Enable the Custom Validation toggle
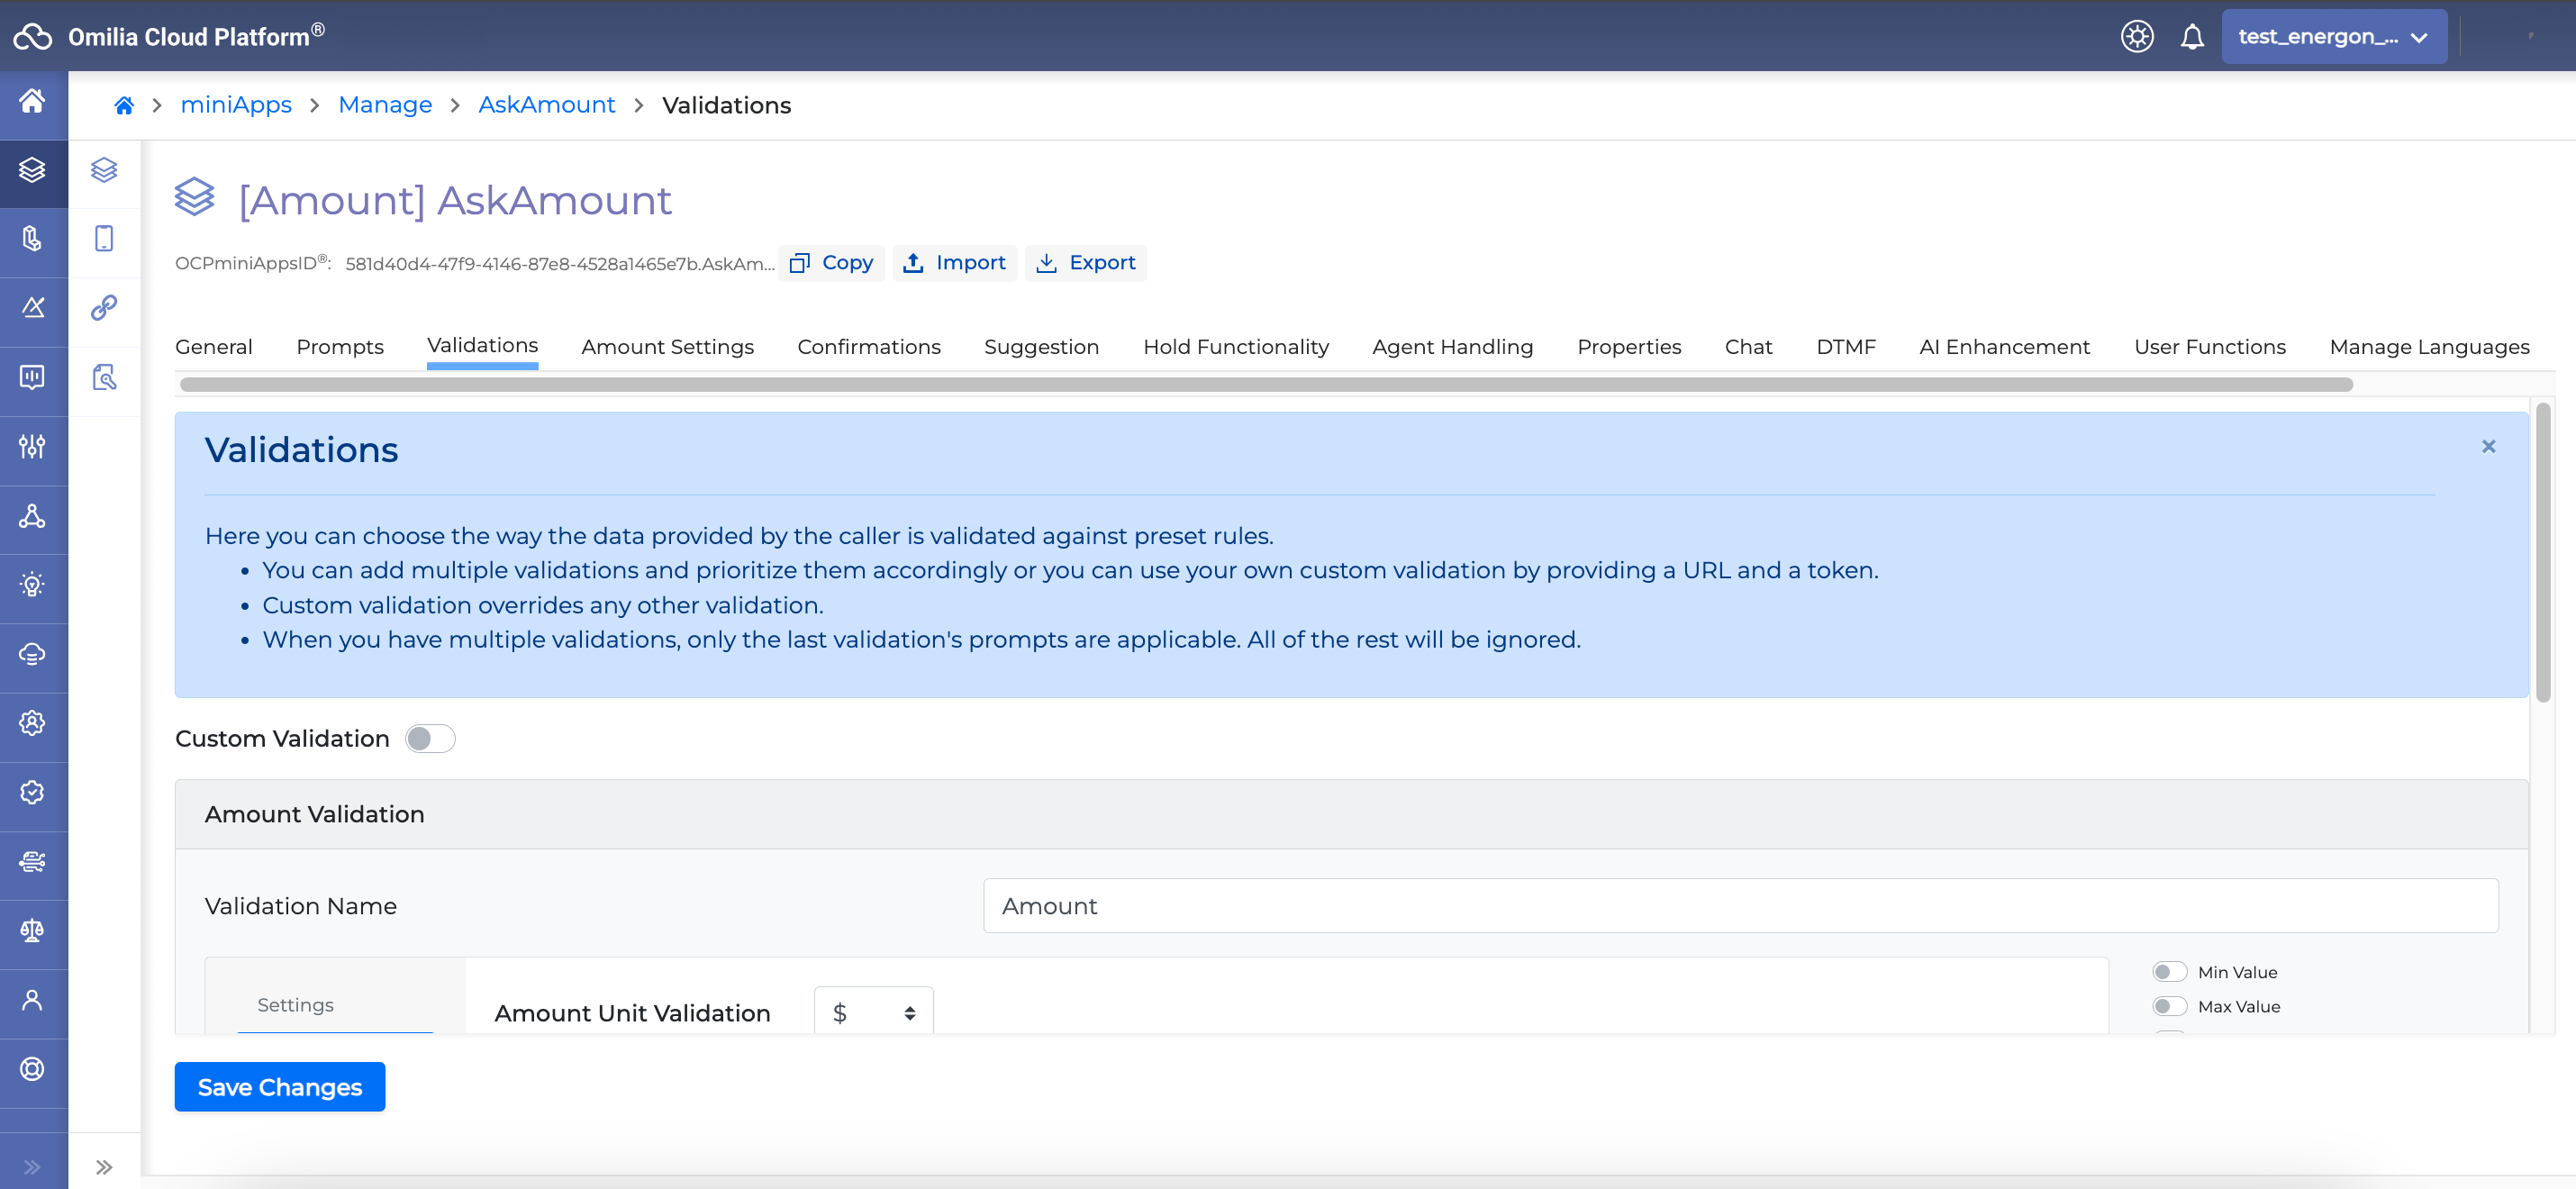This screenshot has width=2576, height=1189. (x=430, y=738)
